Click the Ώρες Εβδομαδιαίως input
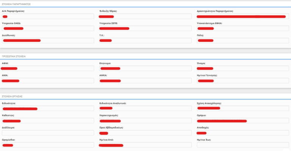The width and height of the screenshot is (291, 151). pyautogui.click(x=145, y=133)
